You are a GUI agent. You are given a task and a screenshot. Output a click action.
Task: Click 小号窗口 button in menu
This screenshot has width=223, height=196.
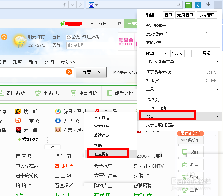pyautogui.click(x=207, y=15)
